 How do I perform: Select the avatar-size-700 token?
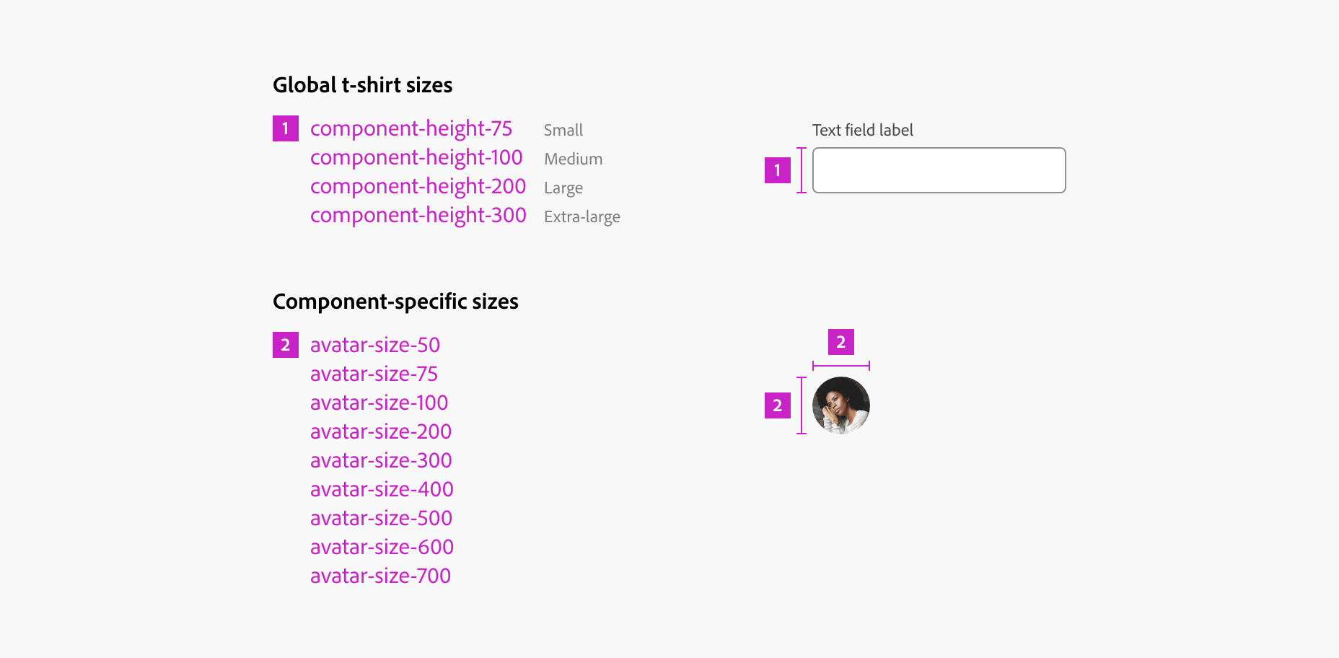coord(380,576)
